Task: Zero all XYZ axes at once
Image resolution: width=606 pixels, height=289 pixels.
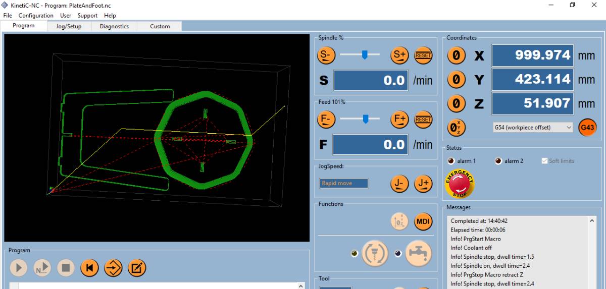Action: tap(457, 127)
